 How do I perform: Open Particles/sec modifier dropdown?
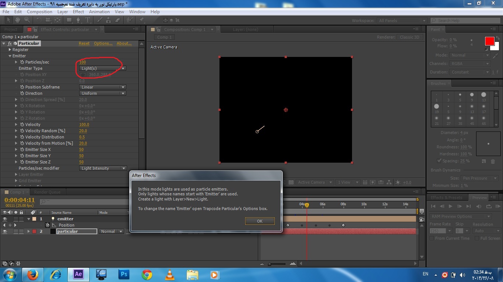(103, 168)
